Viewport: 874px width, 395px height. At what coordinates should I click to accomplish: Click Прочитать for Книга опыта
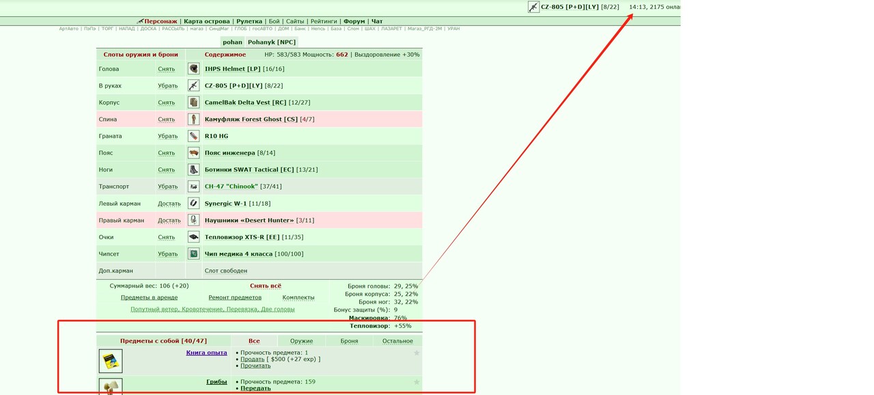(255, 366)
